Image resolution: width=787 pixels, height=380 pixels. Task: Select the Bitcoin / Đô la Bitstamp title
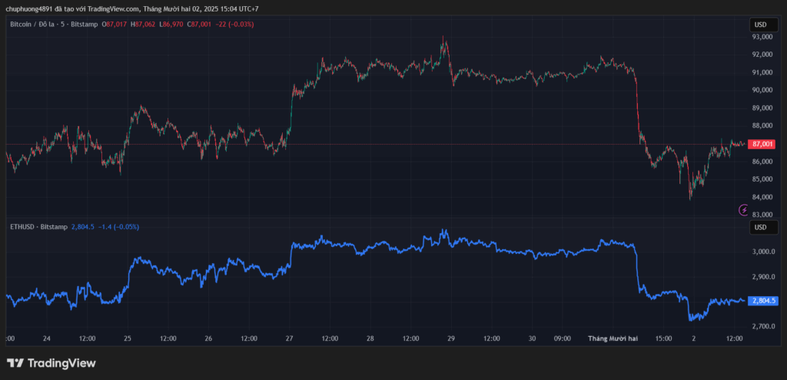54,25
